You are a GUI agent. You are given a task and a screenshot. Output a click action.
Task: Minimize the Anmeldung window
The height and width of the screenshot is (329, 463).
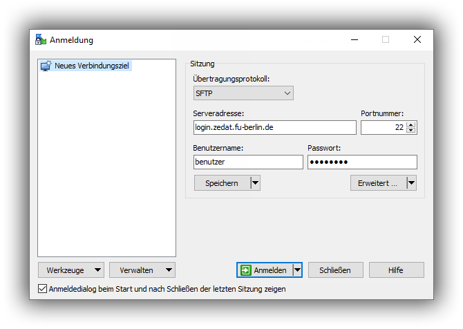tap(355, 39)
